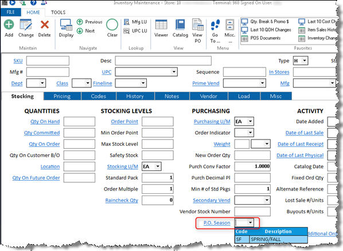Viewport: 343px width, 251px height.
Task: Switch to the HOME ribbon tab
Action: pyautogui.click(x=33, y=13)
